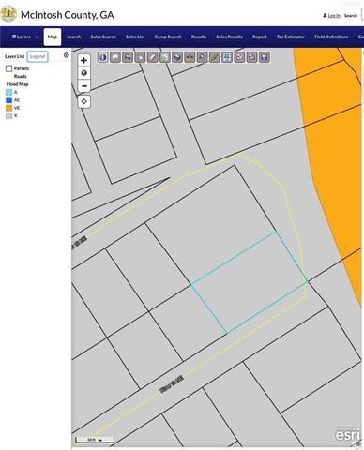
Task: Zoom in with the plus button
Action: (83, 60)
